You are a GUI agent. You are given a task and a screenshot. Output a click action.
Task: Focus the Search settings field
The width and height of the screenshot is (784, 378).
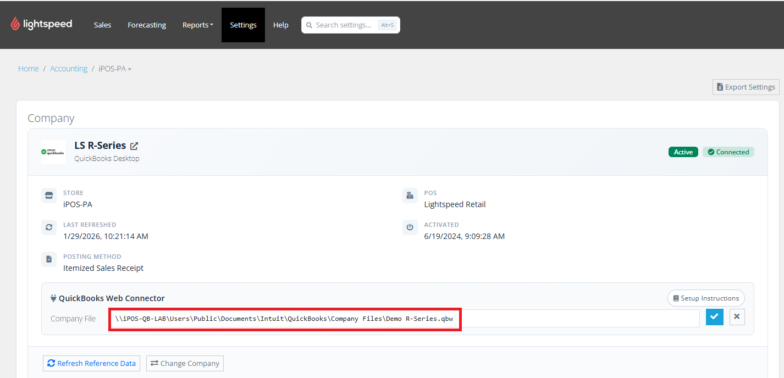(351, 25)
